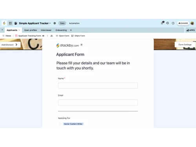Add a new table with plus icon
Image resolution: width=196 pixels, height=147 pixels.
71,30
